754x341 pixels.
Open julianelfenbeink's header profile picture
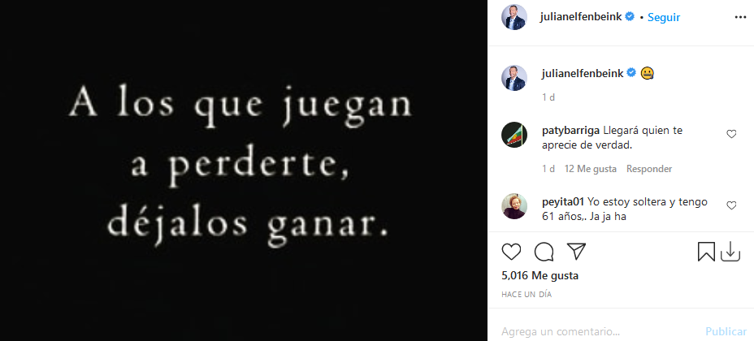click(514, 17)
